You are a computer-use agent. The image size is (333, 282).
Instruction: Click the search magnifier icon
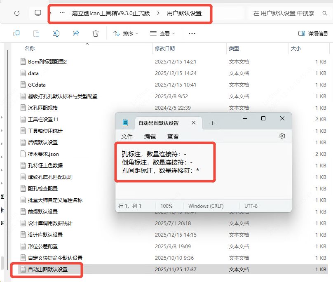point(324,13)
